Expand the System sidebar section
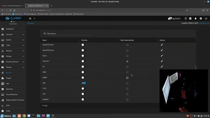Screen dimensions: 210x118 13,40
